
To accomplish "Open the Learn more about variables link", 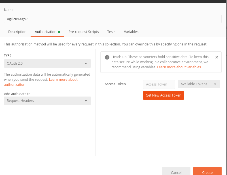I will pyautogui.click(x=179, y=67).
